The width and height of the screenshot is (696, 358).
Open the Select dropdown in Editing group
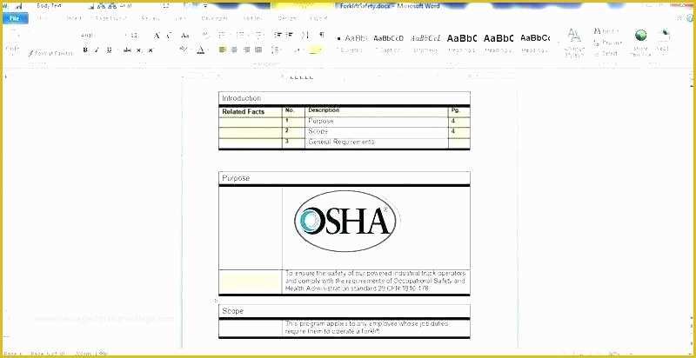point(606,54)
